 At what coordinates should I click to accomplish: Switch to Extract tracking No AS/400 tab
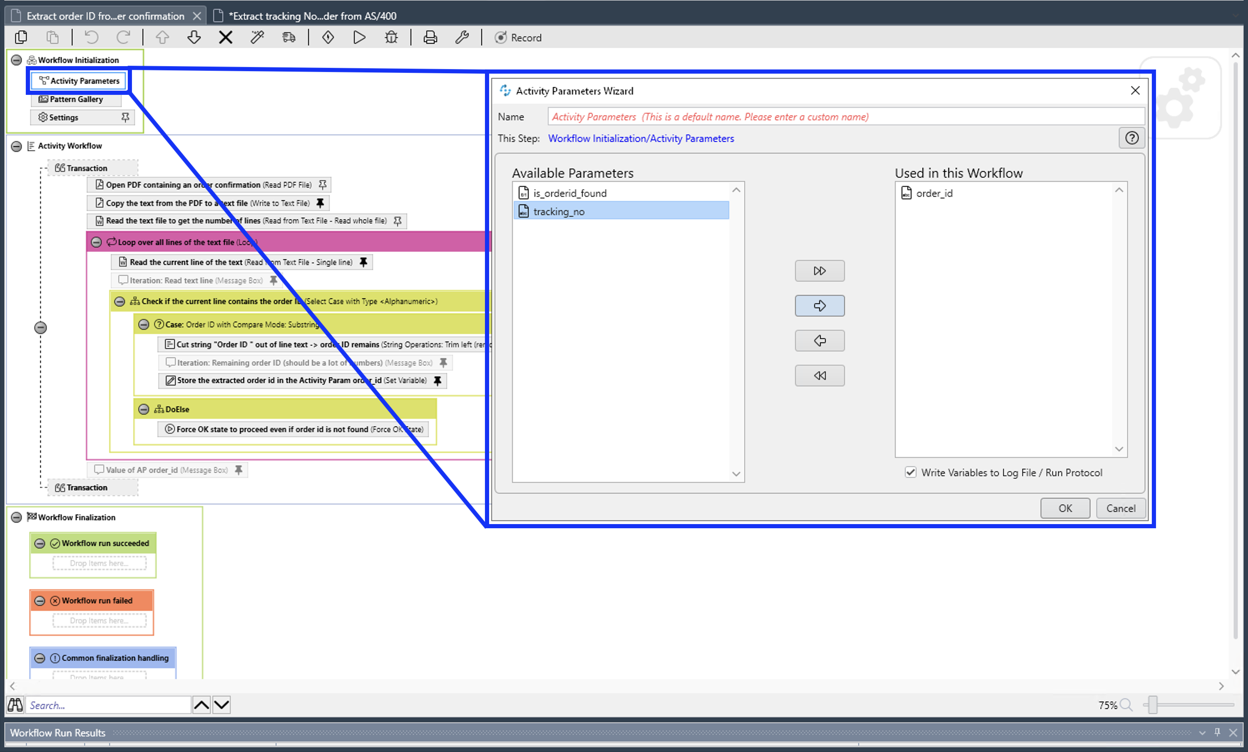click(312, 16)
